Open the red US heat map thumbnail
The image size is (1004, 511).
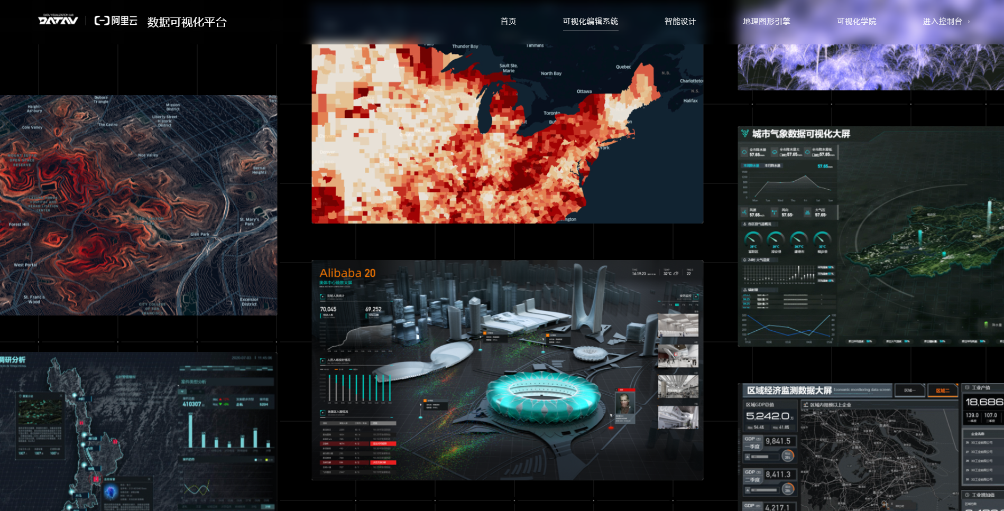(508, 134)
